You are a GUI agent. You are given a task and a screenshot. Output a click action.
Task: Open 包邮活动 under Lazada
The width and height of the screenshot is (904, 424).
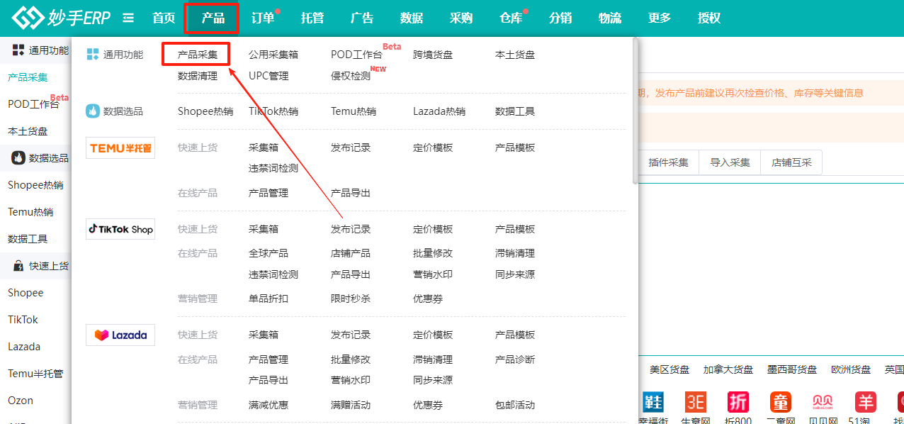point(515,405)
